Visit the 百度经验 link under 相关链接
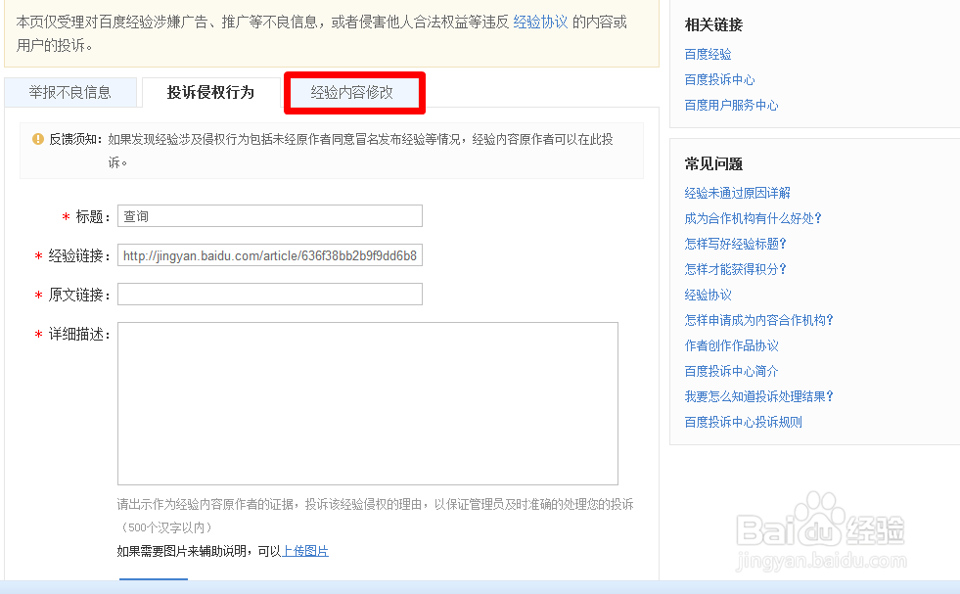 point(708,53)
